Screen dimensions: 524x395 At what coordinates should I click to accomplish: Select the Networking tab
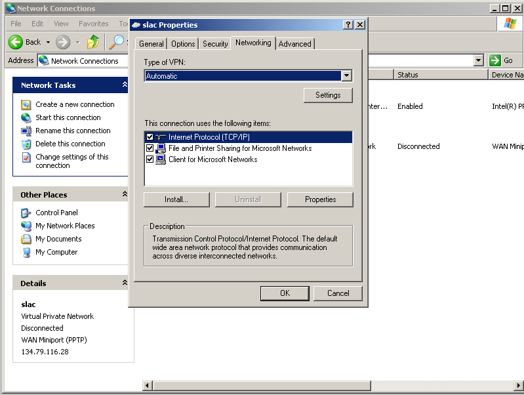pos(253,43)
